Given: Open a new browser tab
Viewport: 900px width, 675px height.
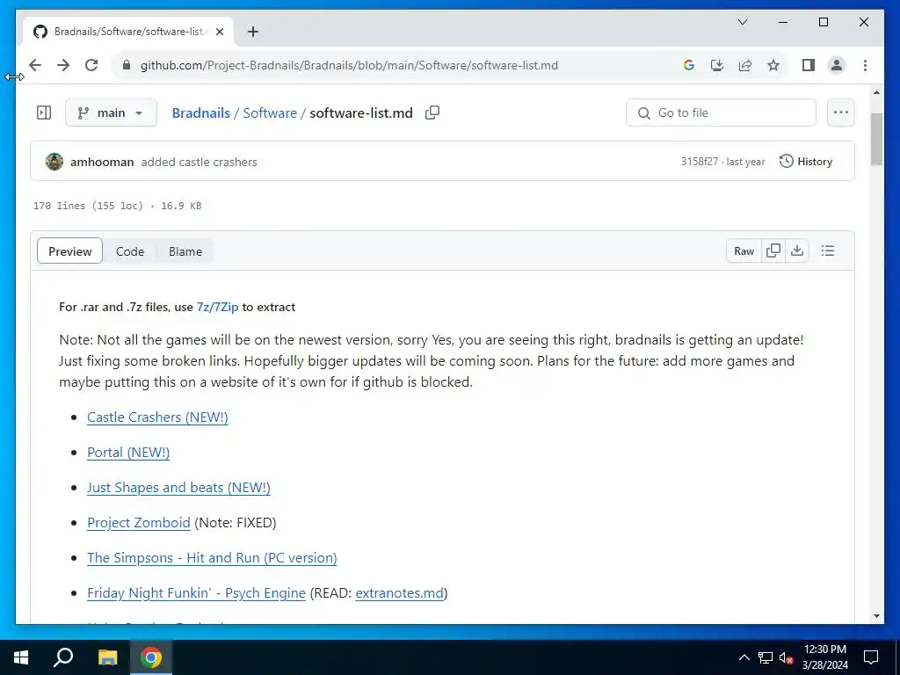Looking at the screenshot, I should pyautogui.click(x=252, y=32).
